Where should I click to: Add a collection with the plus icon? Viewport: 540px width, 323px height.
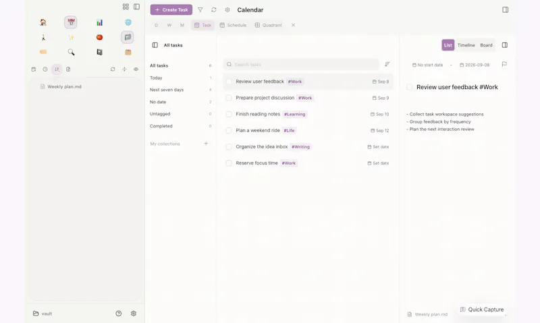click(x=206, y=144)
